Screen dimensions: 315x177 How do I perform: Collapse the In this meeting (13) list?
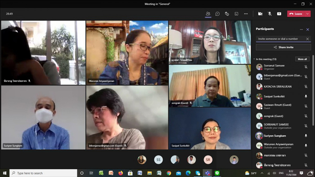pos(254,59)
